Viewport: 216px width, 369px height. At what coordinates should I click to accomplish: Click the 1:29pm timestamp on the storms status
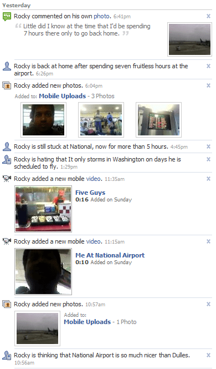click(69, 167)
